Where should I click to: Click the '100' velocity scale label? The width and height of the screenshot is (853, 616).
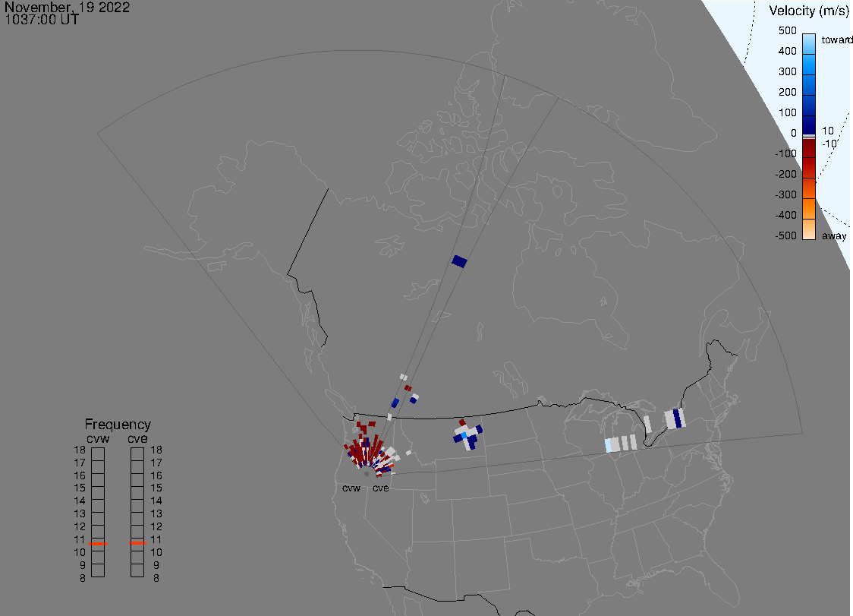coord(787,112)
